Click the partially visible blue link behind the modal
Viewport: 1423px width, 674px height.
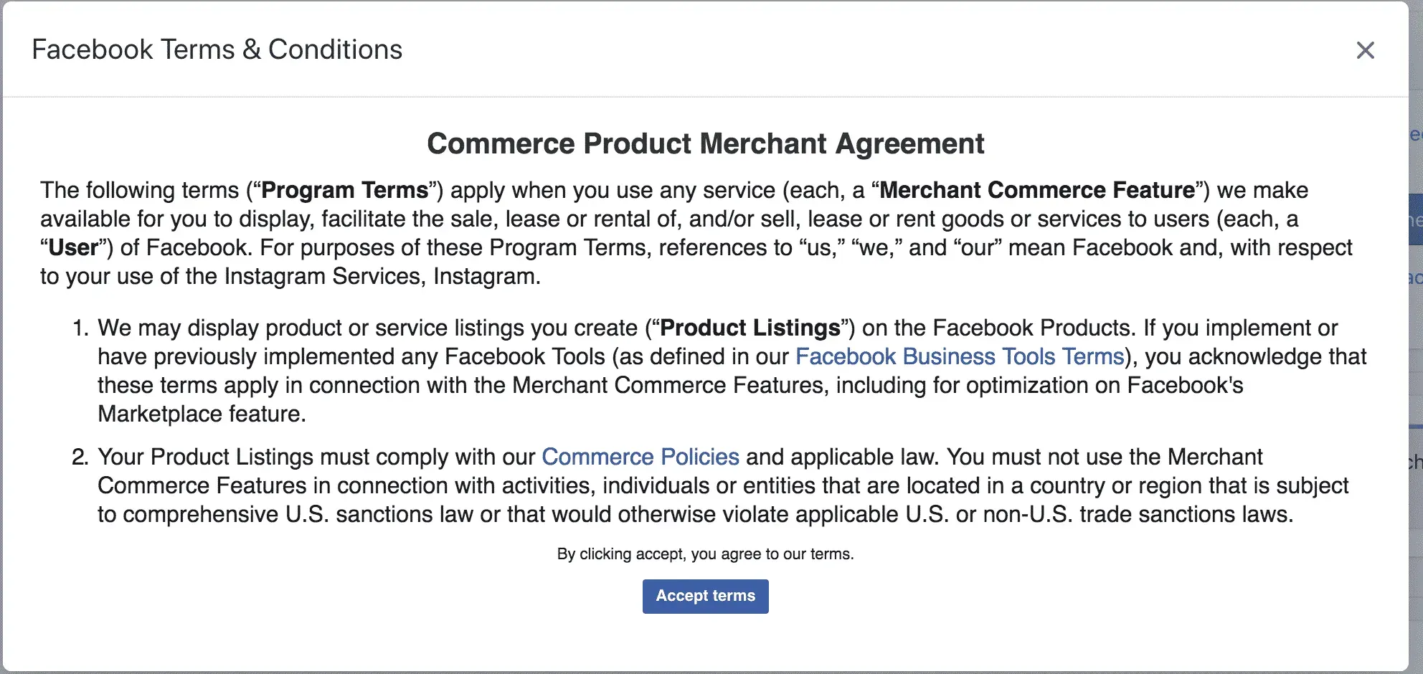coord(1415,133)
